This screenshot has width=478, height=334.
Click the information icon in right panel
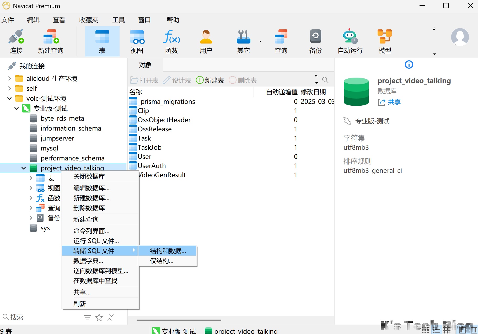409,64
